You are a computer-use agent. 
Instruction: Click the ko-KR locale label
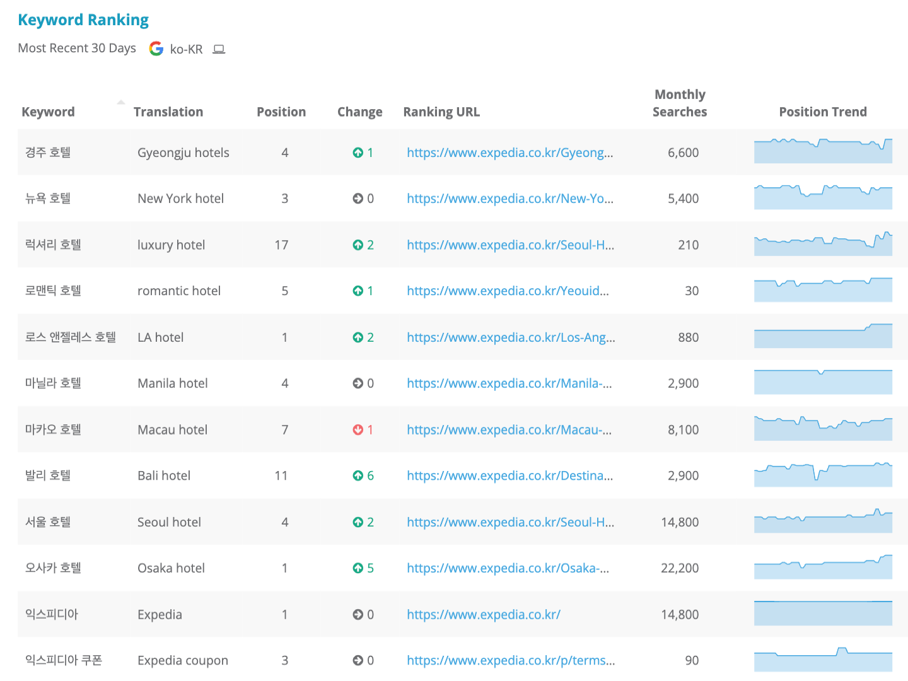(186, 49)
